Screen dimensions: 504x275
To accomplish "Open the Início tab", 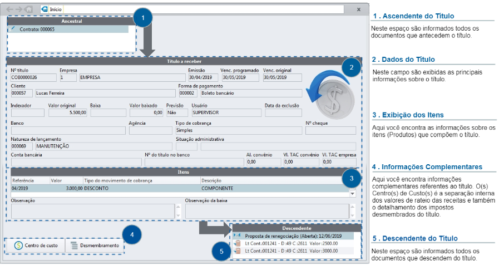I will (52, 9).
